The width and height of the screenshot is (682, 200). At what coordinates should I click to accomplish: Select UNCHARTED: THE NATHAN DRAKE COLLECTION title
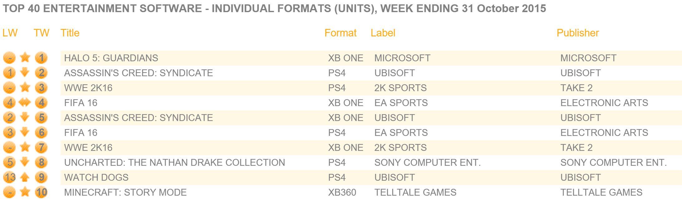click(174, 162)
